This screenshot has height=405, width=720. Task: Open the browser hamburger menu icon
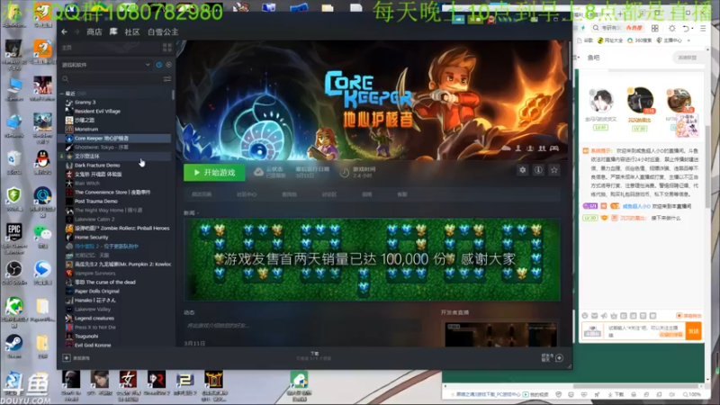(x=703, y=28)
